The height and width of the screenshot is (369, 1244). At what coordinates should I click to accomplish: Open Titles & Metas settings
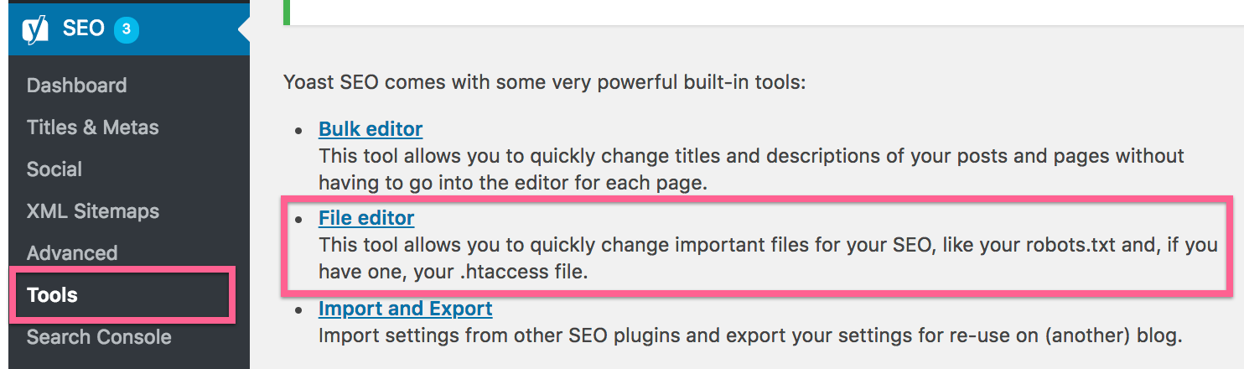(x=92, y=127)
